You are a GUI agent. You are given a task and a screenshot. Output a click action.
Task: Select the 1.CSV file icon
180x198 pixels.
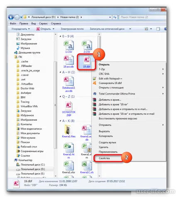pyautogui.click(x=69, y=45)
